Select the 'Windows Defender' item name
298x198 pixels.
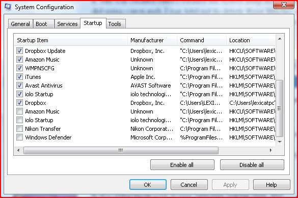[x=48, y=137]
